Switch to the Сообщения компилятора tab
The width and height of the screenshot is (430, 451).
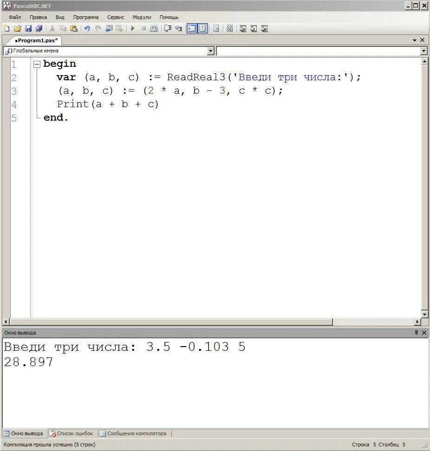(133, 433)
